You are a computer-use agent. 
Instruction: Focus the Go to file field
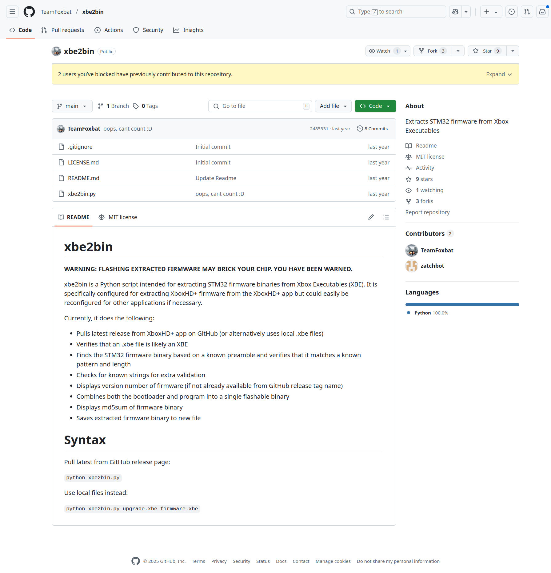point(260,106)
